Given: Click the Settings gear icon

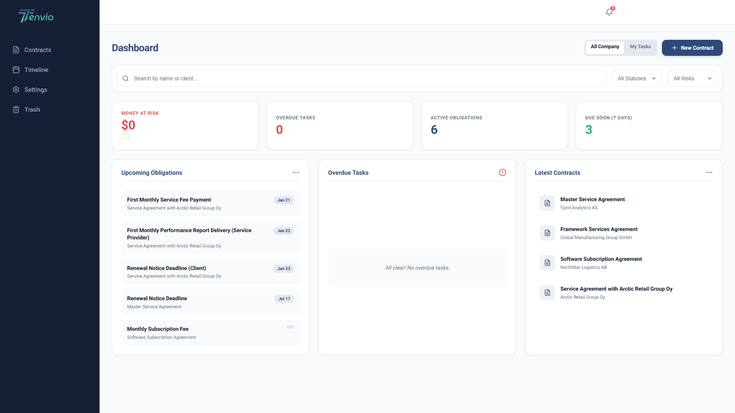Looking at the screenshot, I should coord(16,89).
